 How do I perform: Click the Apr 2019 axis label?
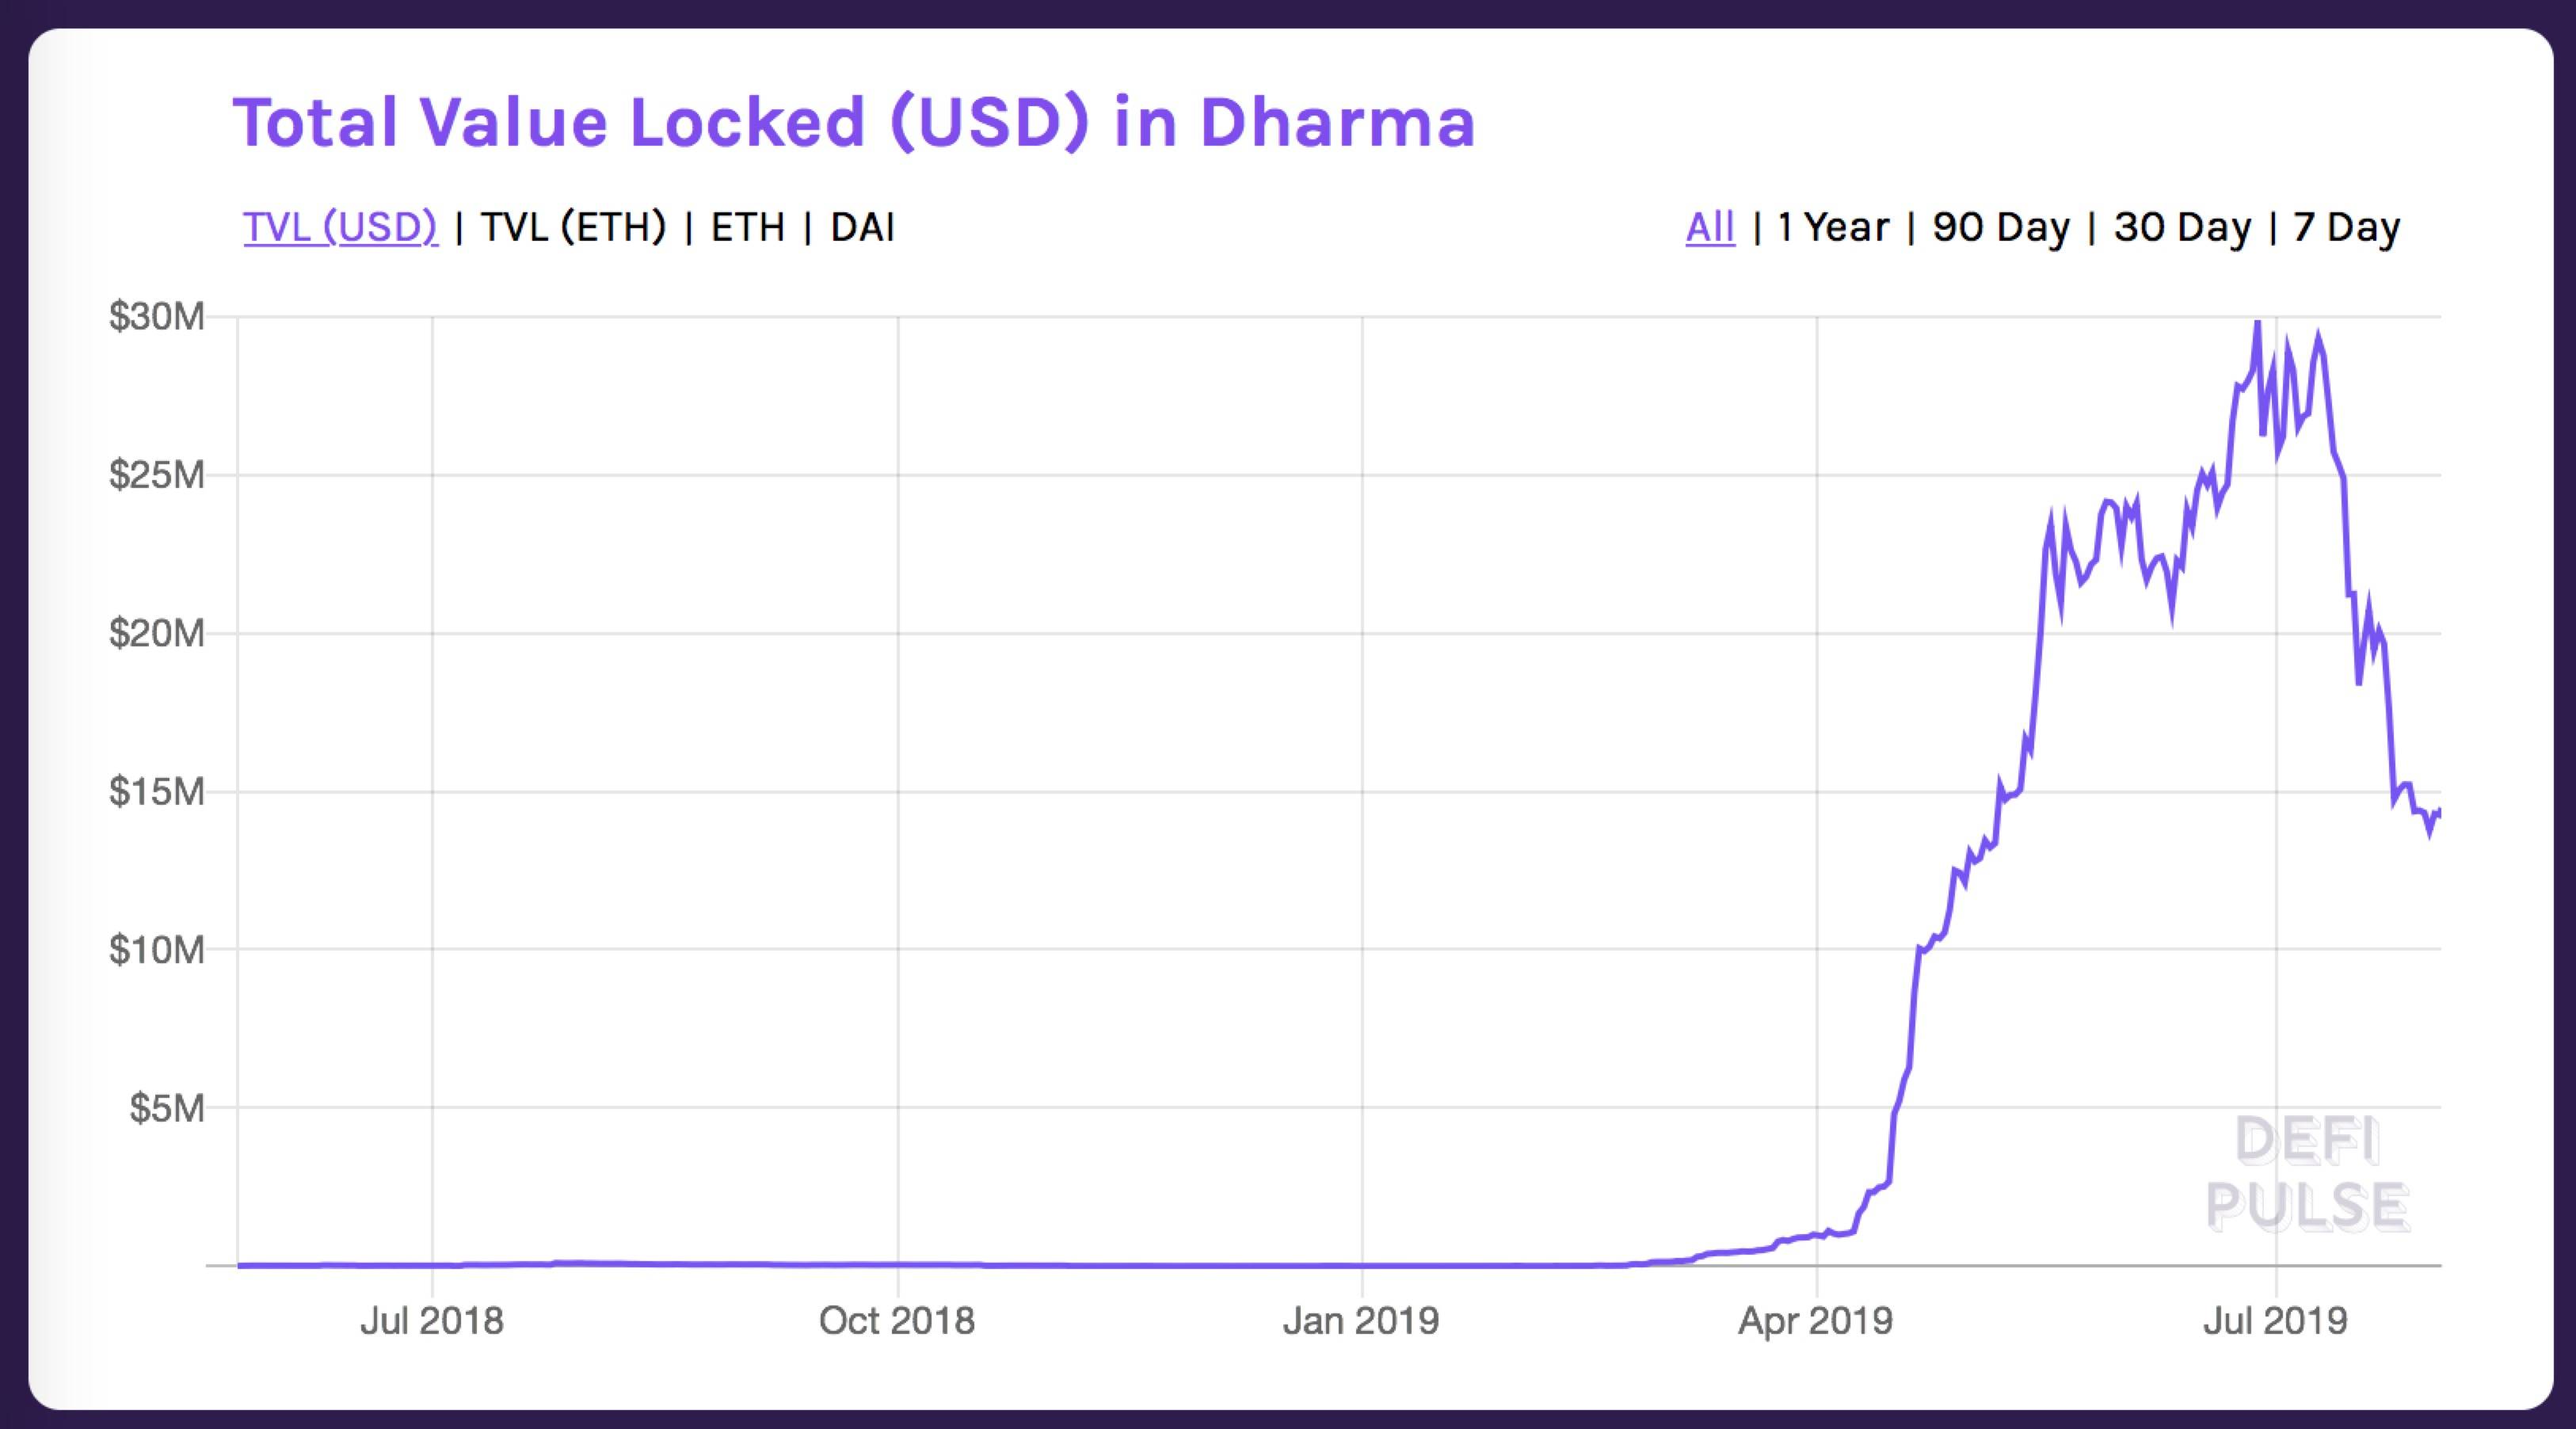point(1815,1321)
